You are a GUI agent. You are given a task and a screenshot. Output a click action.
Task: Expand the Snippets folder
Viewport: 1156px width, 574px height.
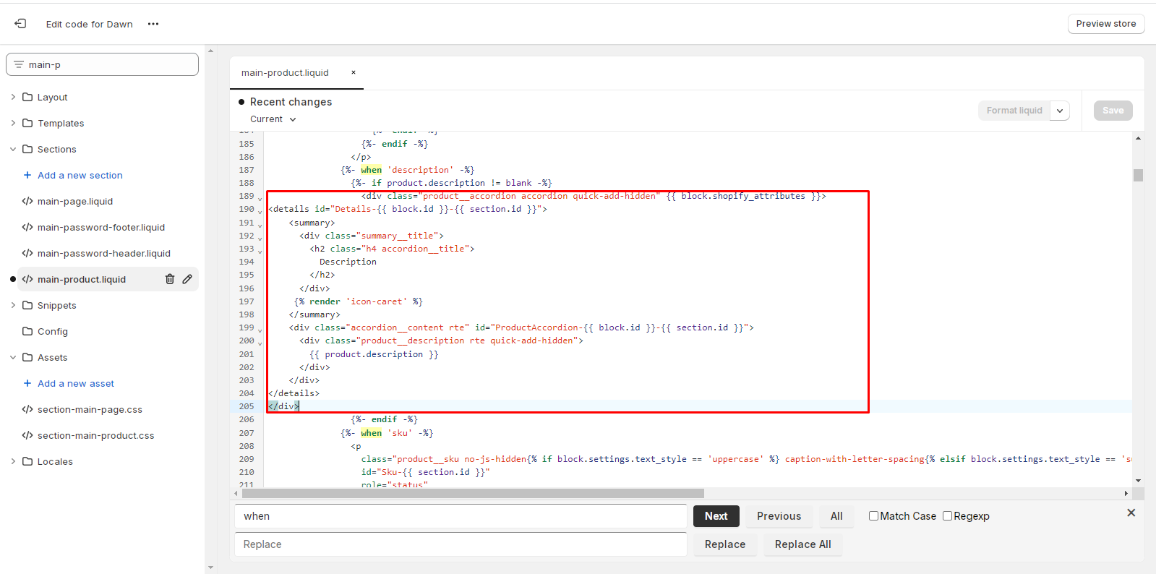point(13,305)
